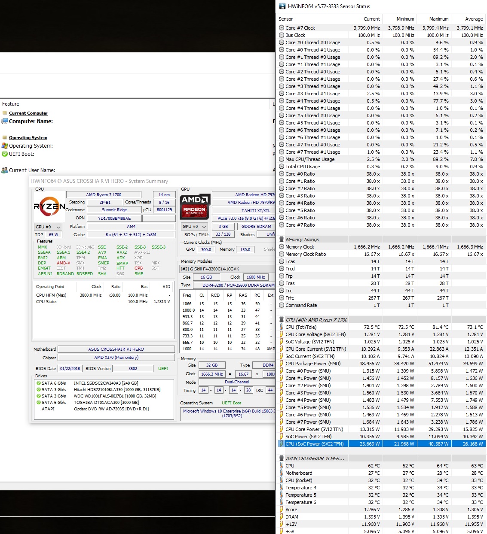Select the Core #3 Thread #1 Usage row

(x=381, y=94)
